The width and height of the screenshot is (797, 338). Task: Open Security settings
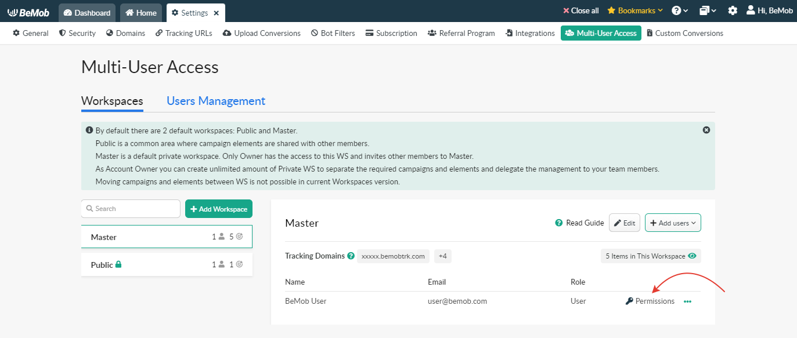point(77,33)
